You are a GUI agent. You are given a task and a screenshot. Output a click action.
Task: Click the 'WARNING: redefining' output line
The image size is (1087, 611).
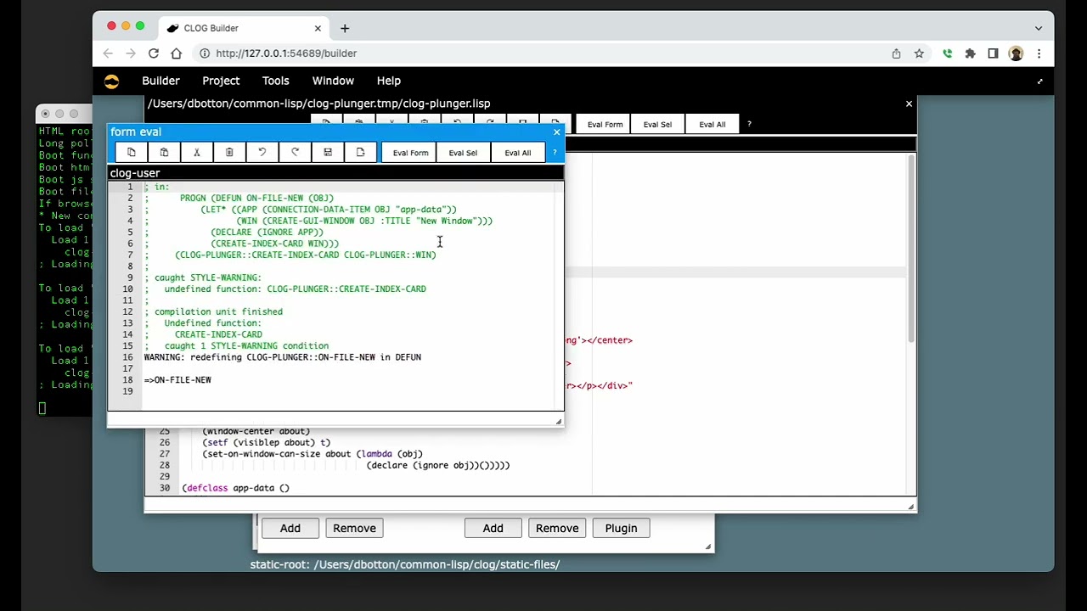pos(283,357)
